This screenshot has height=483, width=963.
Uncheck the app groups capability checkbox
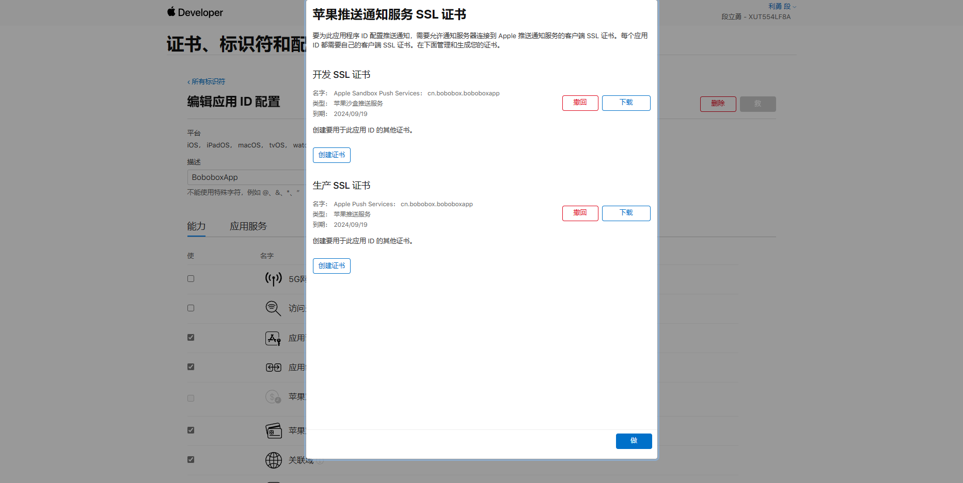click(191, 367)
